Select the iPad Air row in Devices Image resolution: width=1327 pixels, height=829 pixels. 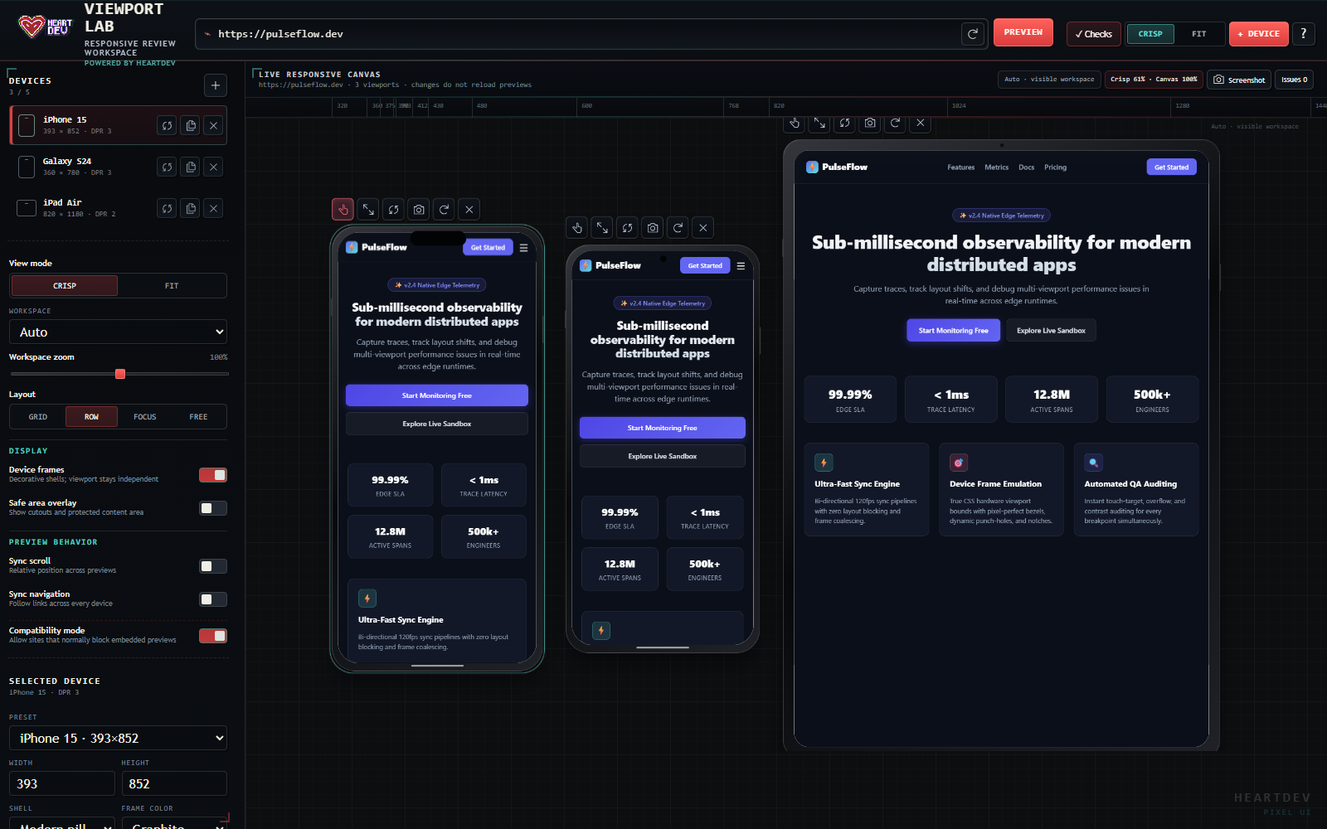coord(118,208)
